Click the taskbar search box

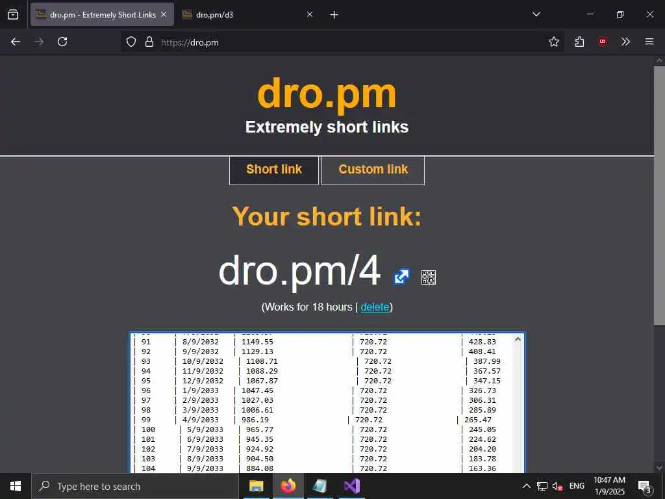135,486
